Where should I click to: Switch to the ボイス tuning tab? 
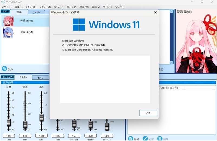click(x=41, y=78)
